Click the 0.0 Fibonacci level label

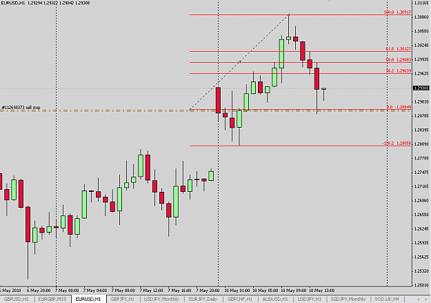click(x=399, y=107)
